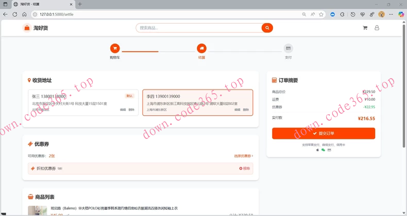Viewport: 407px width, 216px height.
Task: Click the 可用优惠券 2张 count
Action: [52, 156]
